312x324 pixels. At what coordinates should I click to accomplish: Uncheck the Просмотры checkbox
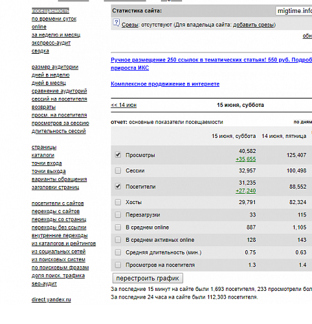tap(118, 155)
